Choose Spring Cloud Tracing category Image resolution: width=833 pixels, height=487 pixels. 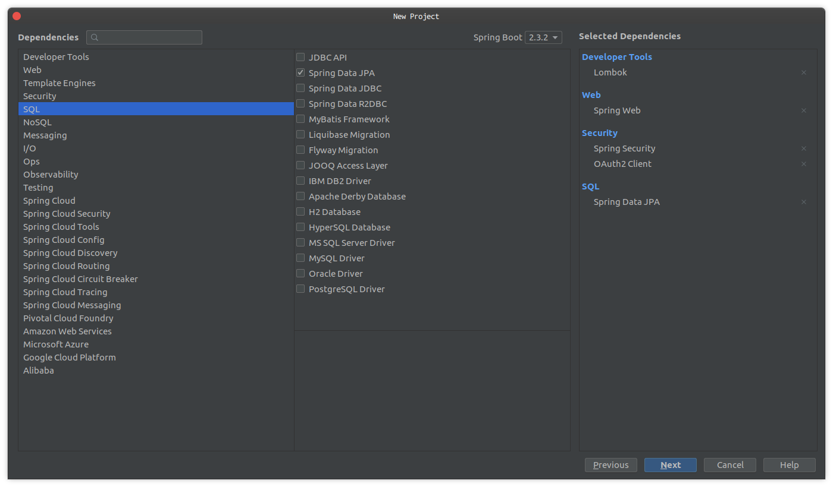pos(156,292)
